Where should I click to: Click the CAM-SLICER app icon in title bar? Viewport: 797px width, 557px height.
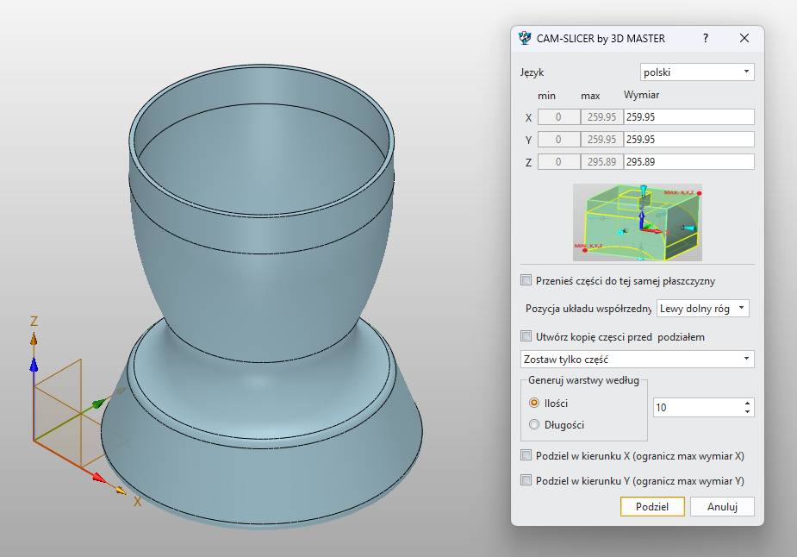coord(525,38)
